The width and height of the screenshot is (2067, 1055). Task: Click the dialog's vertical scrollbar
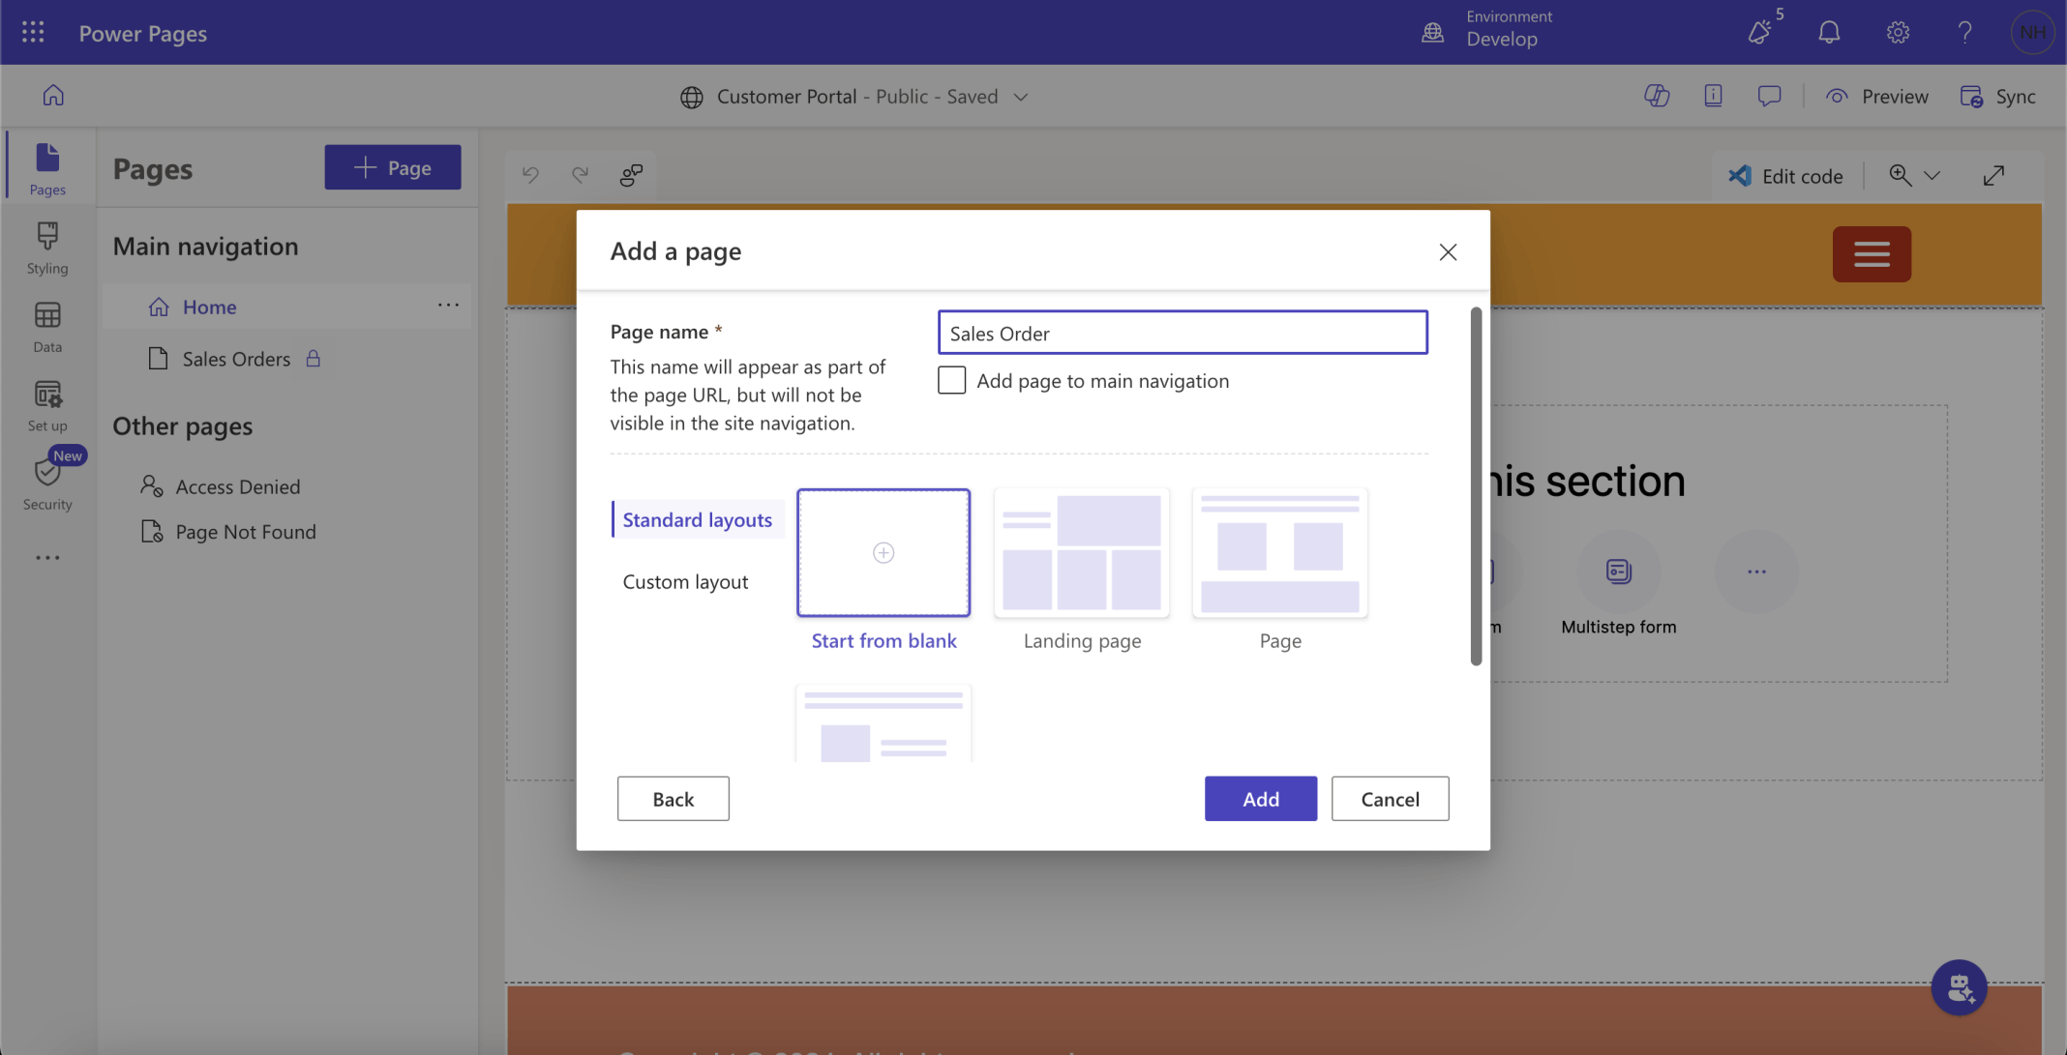(1476, 485)
